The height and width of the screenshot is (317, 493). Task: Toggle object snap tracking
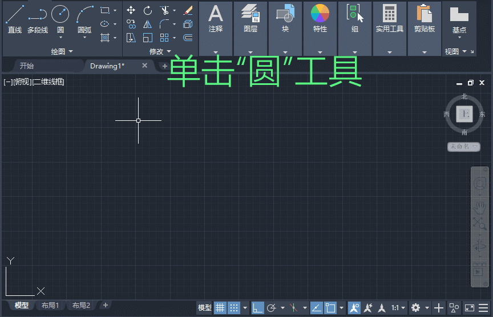316,308
